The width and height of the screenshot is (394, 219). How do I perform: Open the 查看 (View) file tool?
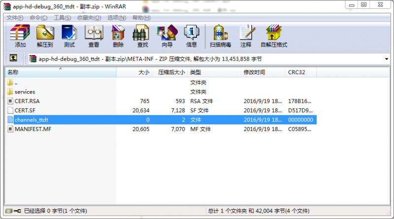(x=94, y=36)
